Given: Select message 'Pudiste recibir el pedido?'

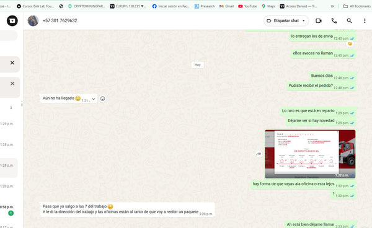Looking at the screenshot, I should tap(321, 86).
